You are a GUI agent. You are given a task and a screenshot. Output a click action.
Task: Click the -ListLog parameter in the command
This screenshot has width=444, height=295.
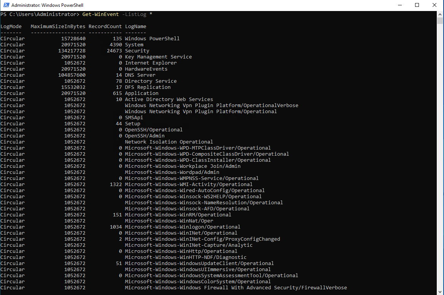[135, 14]
